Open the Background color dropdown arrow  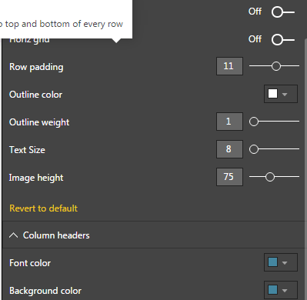coord(285,291)
